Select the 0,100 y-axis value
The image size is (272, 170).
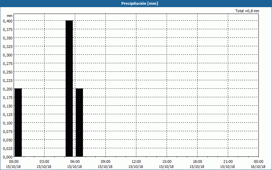(x=8, y=123)
